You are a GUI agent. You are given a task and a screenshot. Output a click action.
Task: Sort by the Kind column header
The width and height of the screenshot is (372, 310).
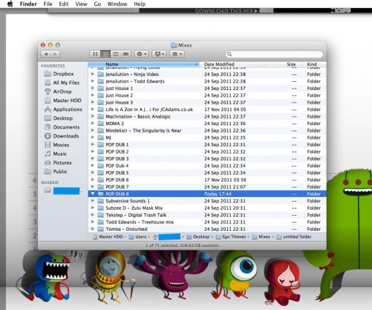[x=314, y=64]
